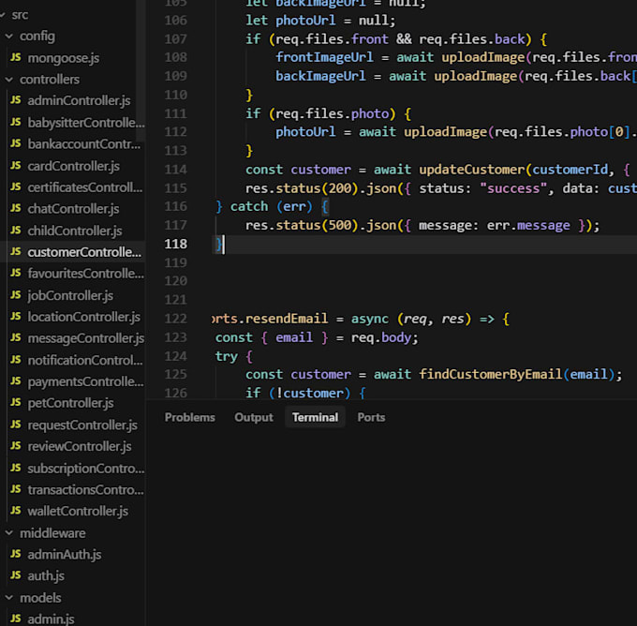Click err.message on line 117
The height and width of the screenshot is (626, 637).
click(x=528, y=225)
